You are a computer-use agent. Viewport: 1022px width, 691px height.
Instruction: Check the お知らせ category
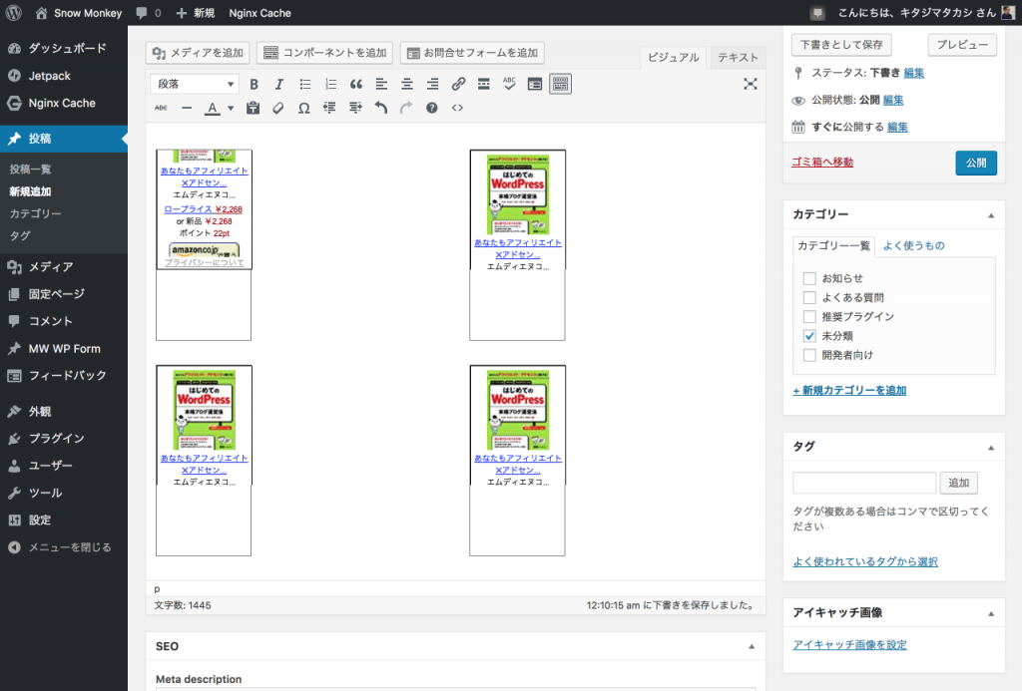(809, 278)
